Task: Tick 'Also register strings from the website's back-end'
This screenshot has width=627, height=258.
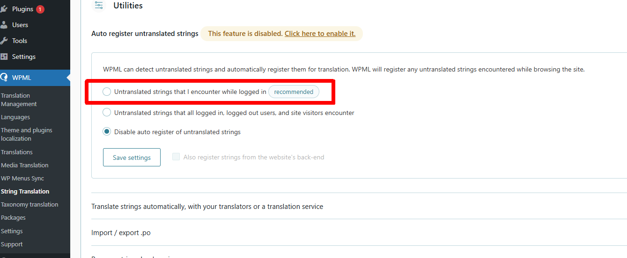Action: pyautogui.click(x=176, y=157)
